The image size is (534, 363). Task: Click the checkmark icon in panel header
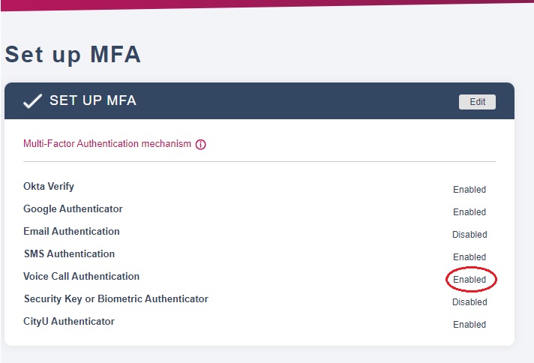click(32, 101)
